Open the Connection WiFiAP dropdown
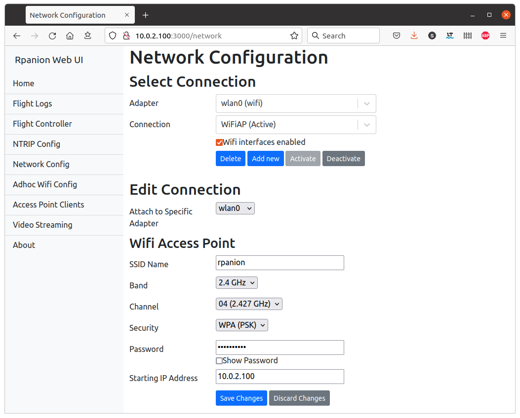 coord(296,125)
